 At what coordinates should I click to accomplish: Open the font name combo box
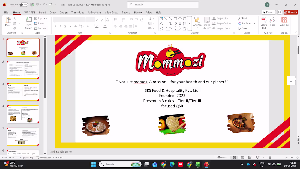[x=69, y=20]
